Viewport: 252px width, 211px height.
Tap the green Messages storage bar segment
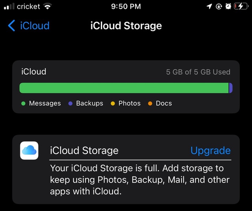[124, 88]
